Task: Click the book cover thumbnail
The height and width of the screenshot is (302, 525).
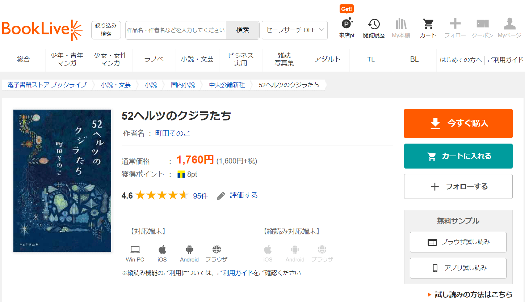Action: pyautogui.click(x=62, y=180)
